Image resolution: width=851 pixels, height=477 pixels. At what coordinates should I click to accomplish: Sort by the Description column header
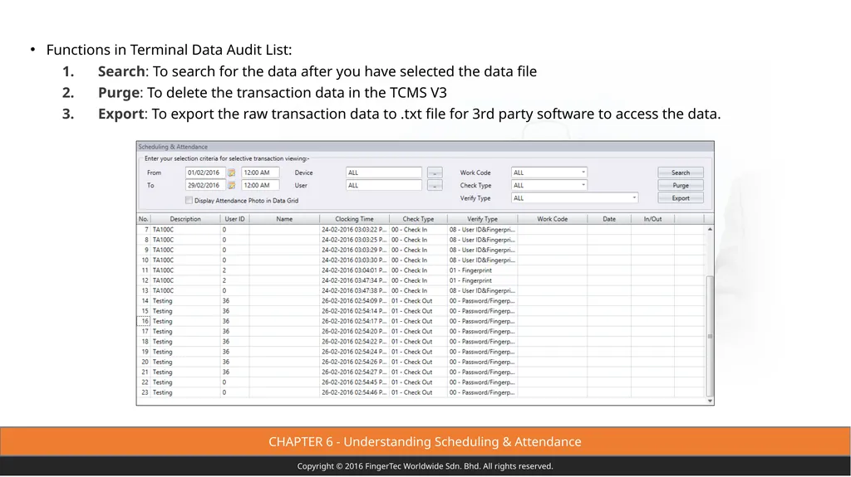[x=185, y=219]
